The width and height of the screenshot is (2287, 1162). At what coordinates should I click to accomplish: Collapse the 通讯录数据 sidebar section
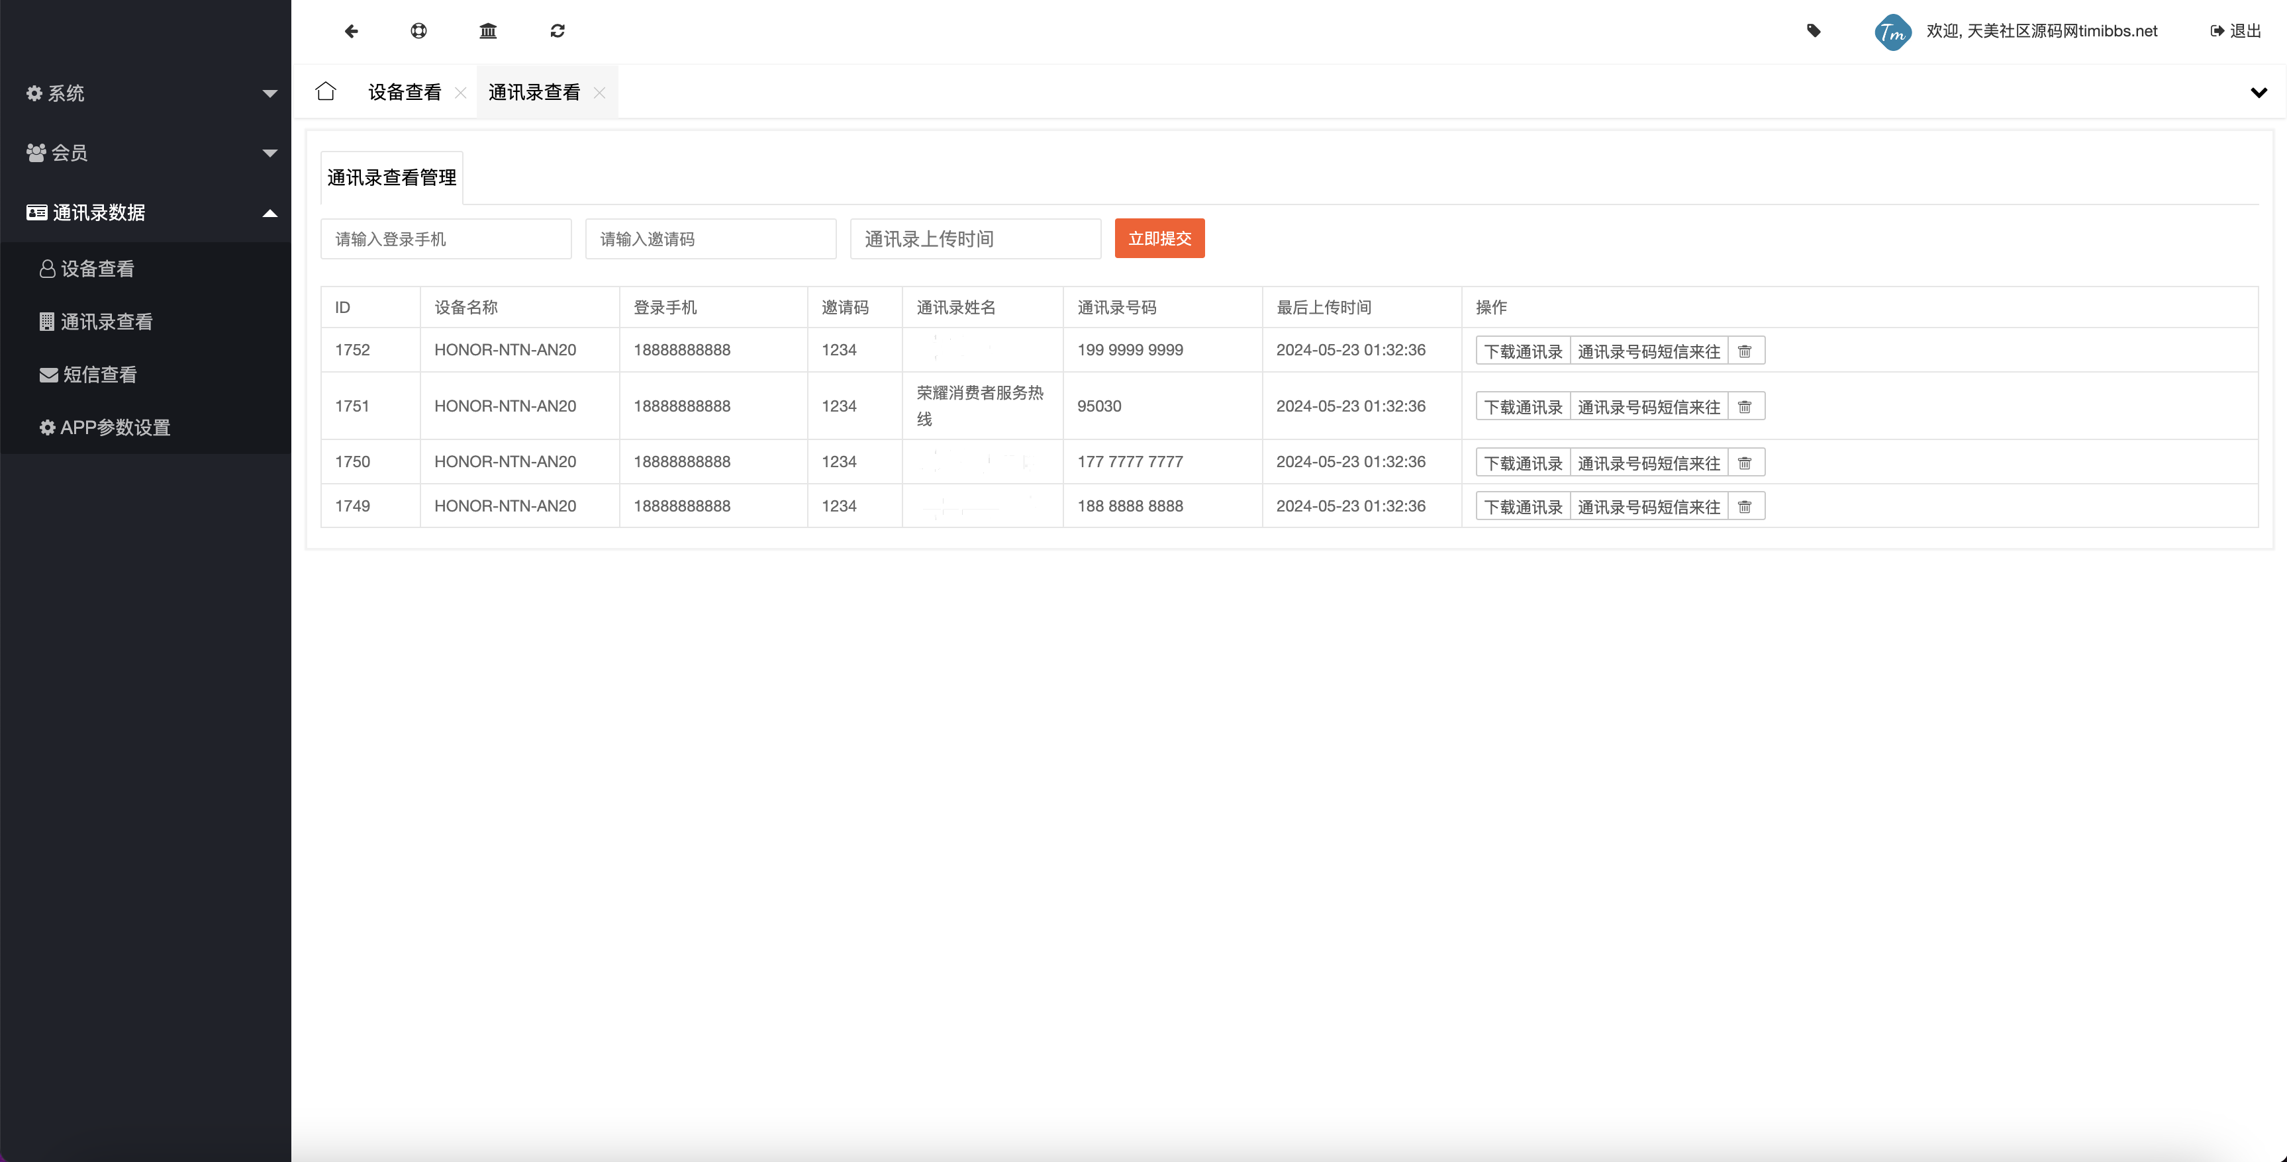pyautogui.click(x=97, y=213)
